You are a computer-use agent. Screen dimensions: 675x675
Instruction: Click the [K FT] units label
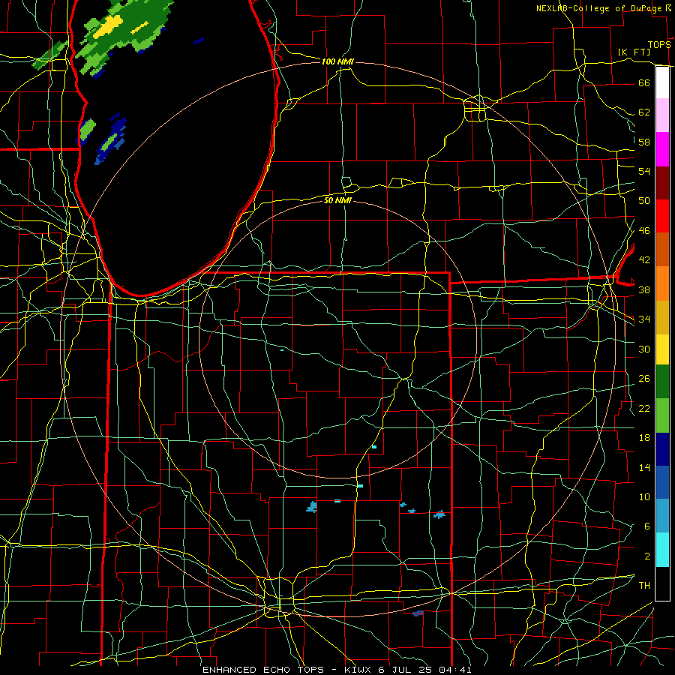[634, 52]
